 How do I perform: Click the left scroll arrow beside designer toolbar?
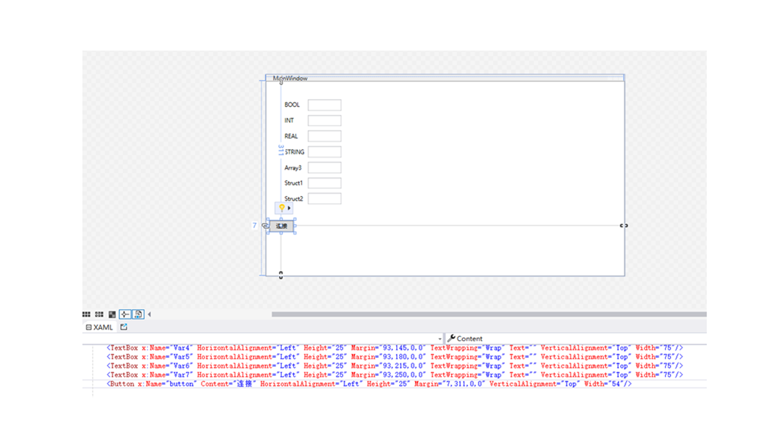(149, 314)
